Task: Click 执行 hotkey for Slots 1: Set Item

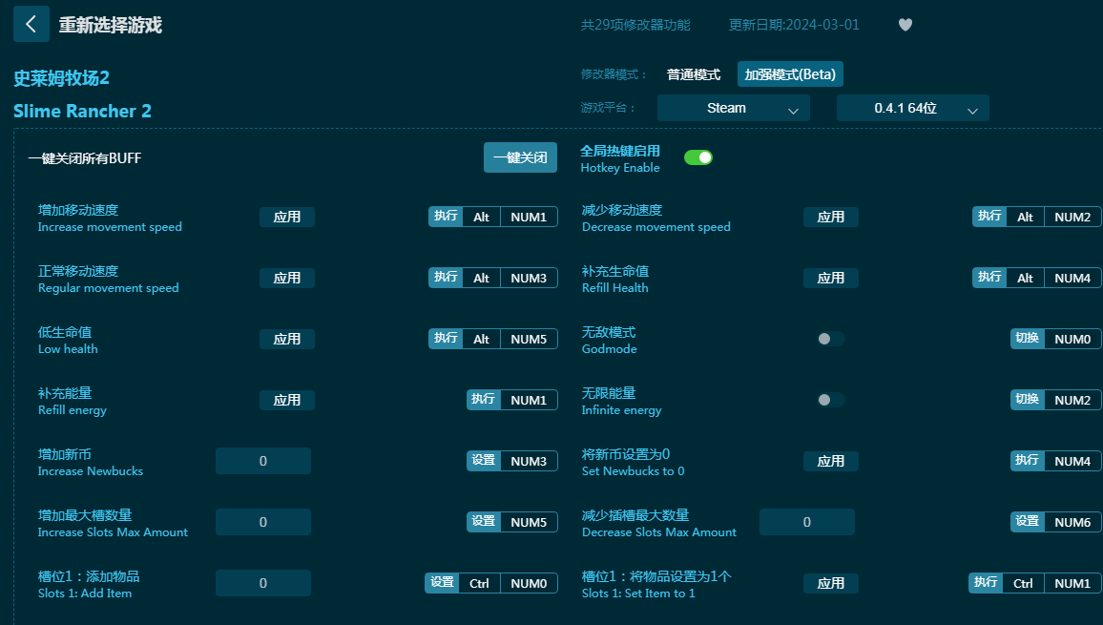Action: (987, 583)
